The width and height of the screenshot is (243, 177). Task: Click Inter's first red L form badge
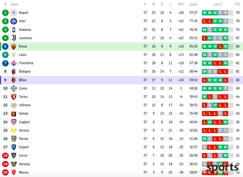tap(204, 21)
